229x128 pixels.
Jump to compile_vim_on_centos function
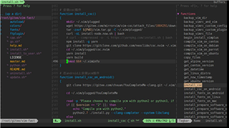[201, 42]
